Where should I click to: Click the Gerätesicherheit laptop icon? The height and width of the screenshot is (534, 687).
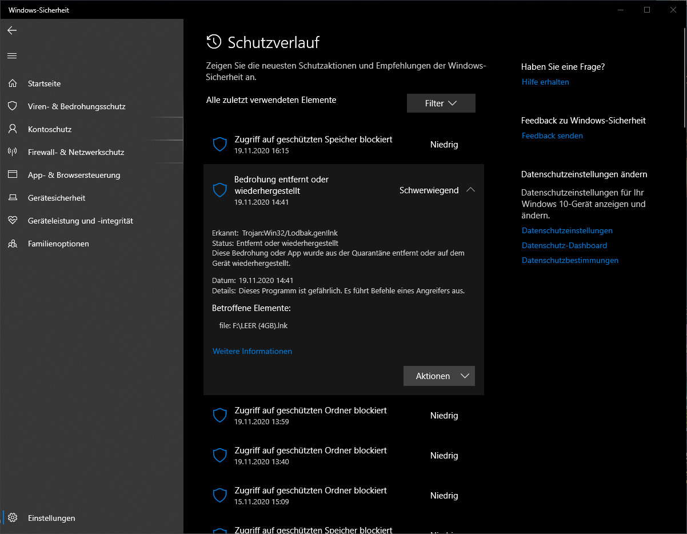point(13,198)
